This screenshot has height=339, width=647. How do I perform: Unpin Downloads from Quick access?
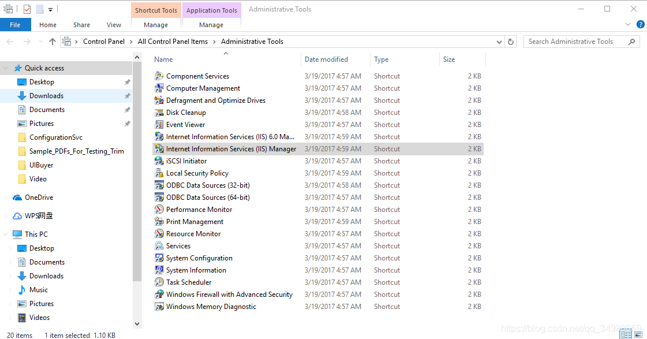point(127,96)
